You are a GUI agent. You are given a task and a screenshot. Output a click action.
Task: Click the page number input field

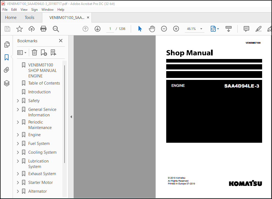[x=110, y=29]
